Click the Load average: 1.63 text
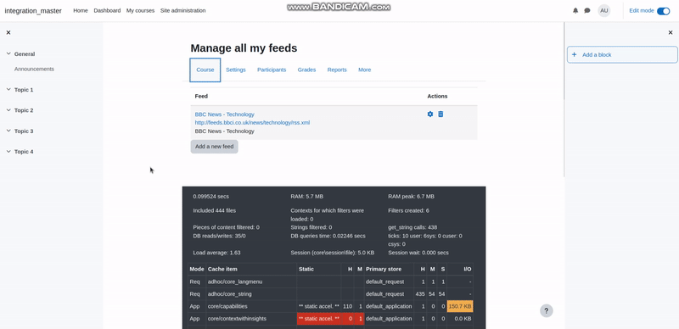This screenshot has width=679, height=329. 216,253
